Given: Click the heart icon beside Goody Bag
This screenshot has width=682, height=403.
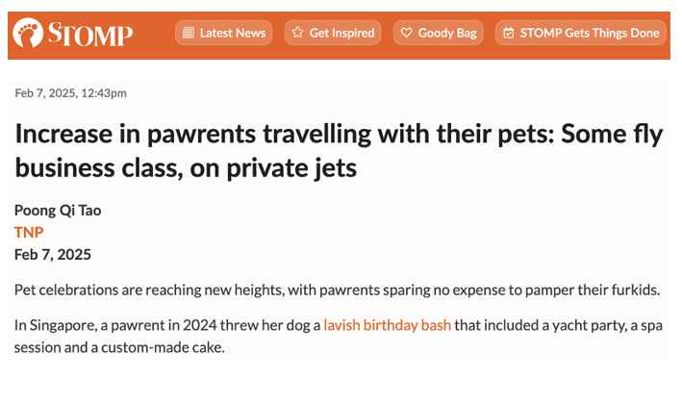Looking at the screenshot, I should tap(406, 33).
